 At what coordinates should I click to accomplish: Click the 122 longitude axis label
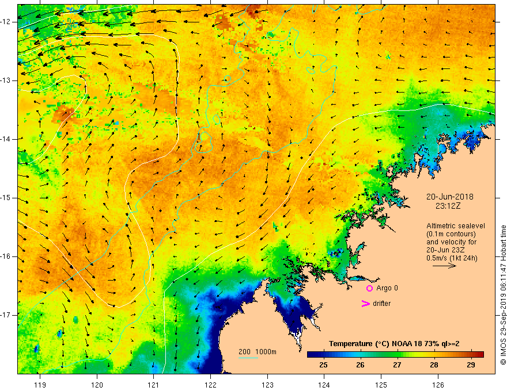click(x=210, y=385)
